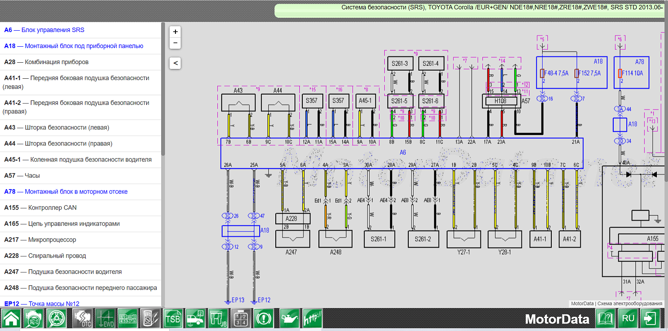Viewport: 668px width, 331px height.
Task: Click the component list vertical scrollbar
Action: tap(163, 89)
